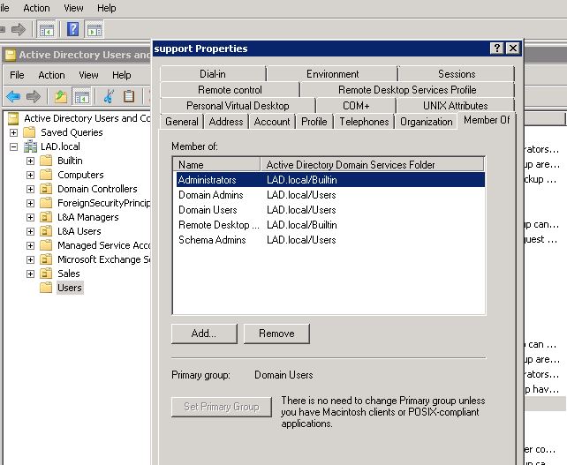Click the Set Primary Group button
Viewport: 567px width, 465px height.
pyautogui.click(x=222, y=407)
